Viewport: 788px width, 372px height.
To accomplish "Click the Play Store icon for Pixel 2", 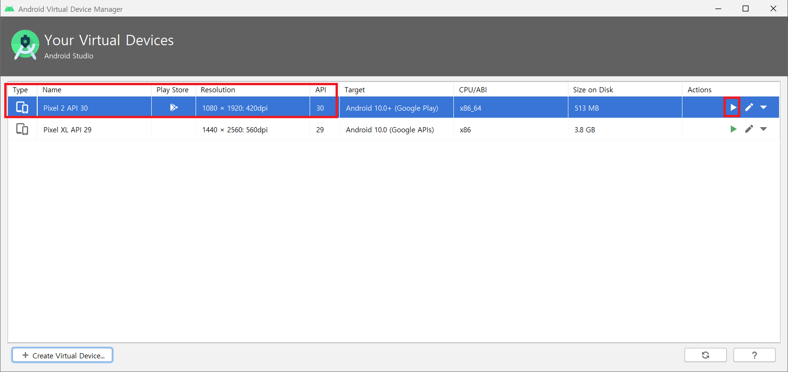I will click(173, 107).
